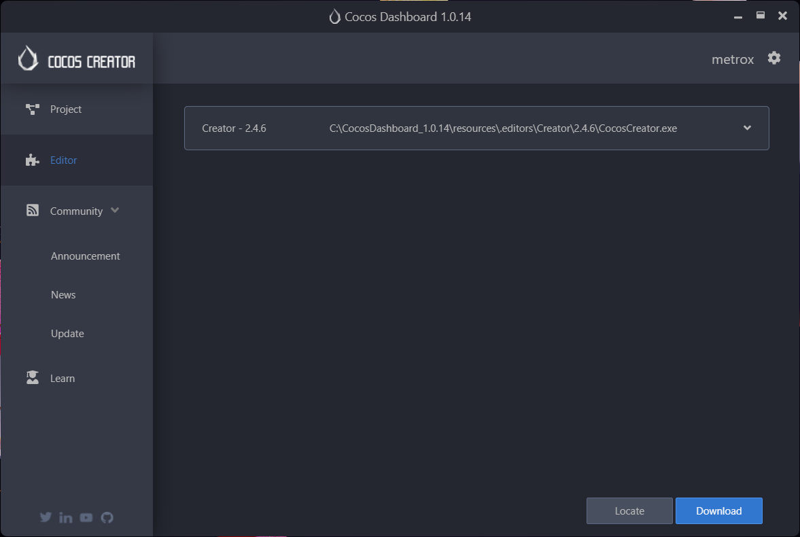Open the Twitter icon in the sidebar footer
This screenshot has height=537, width=800.
pyautogui.click(x=46, y=517)
